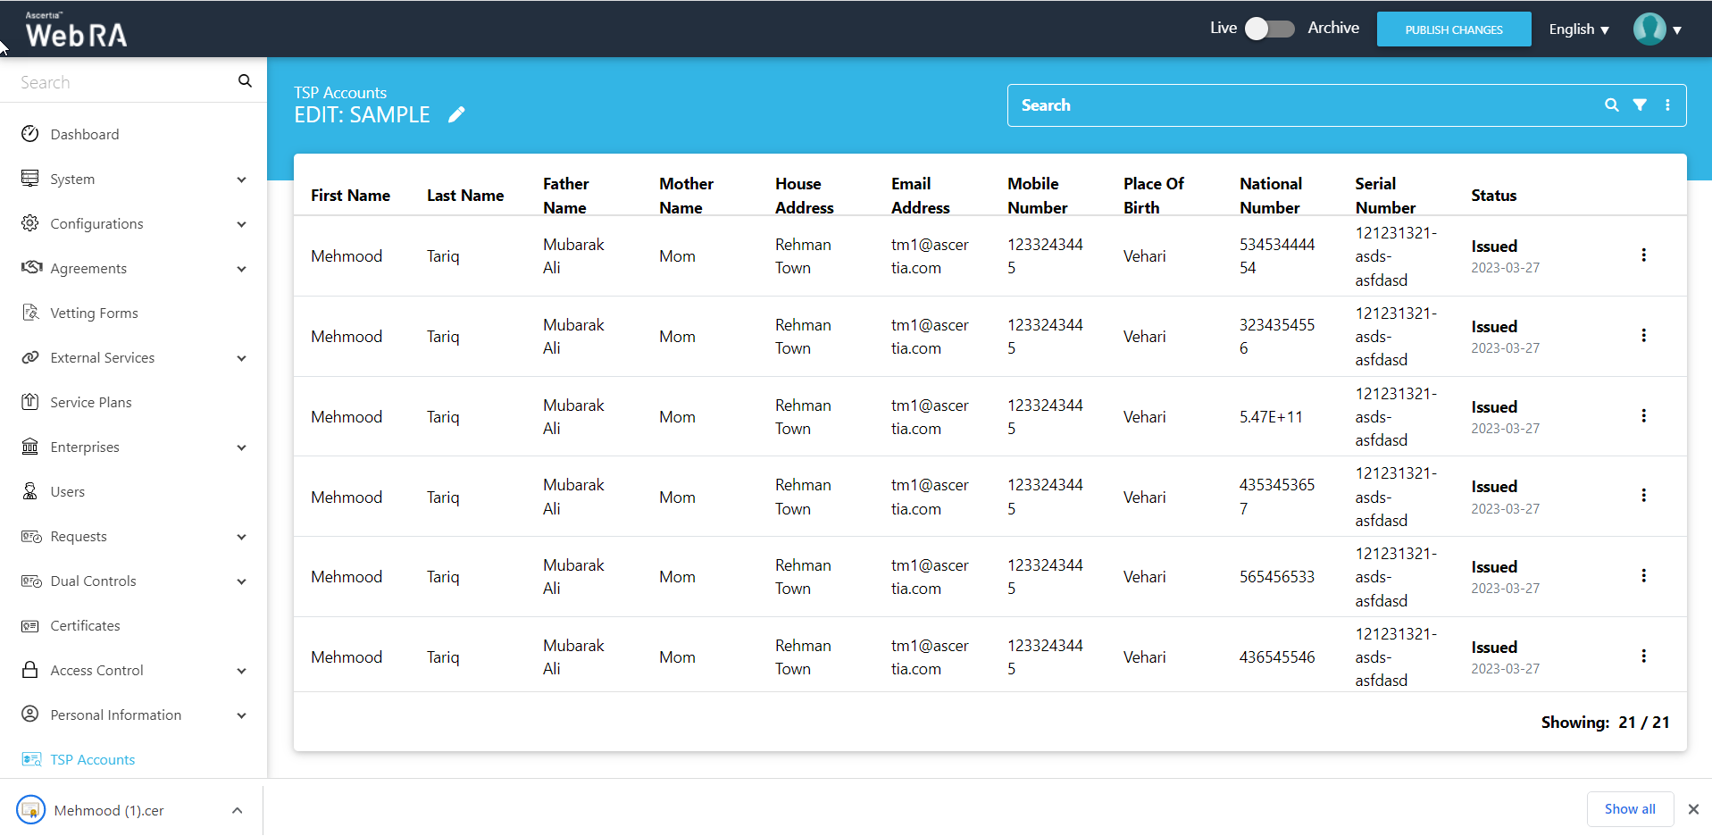Open the English language dropdown
Screen dimensions: 1712x836
click(x=1578, y=29)
